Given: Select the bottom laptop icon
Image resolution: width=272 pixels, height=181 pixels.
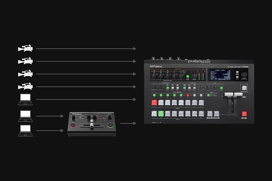Looking at the screenshot, I should tap(25, 130).
